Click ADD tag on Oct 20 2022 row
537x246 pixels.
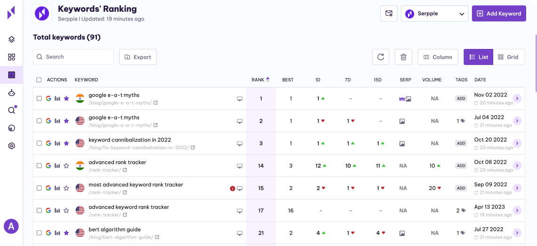pyautogui.click(x=461, y=143)
